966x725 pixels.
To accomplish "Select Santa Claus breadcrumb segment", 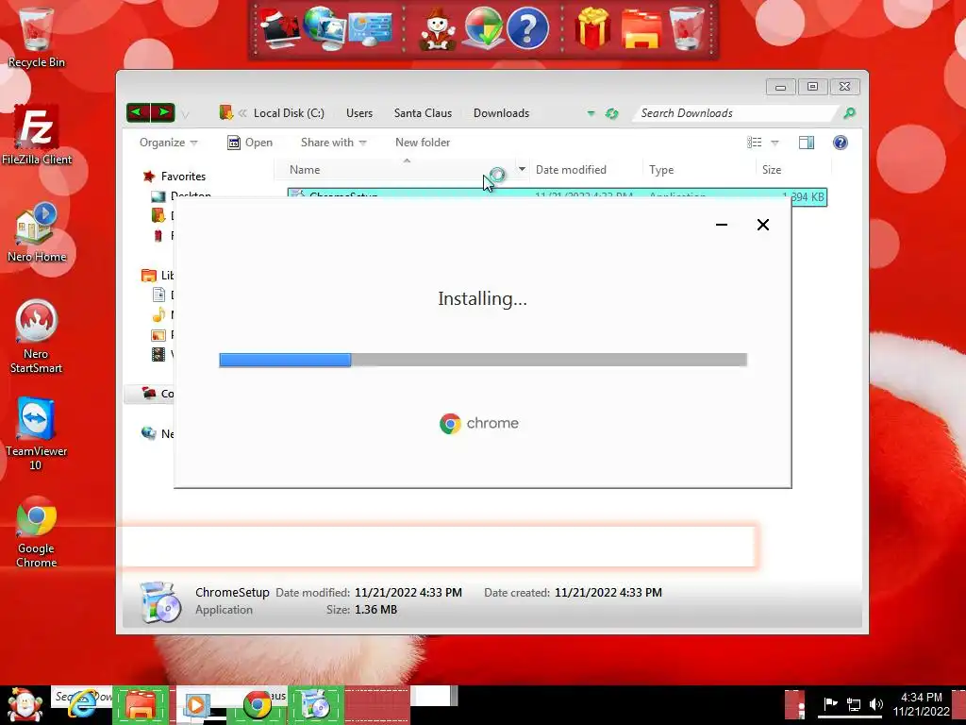I will point(423,113).
